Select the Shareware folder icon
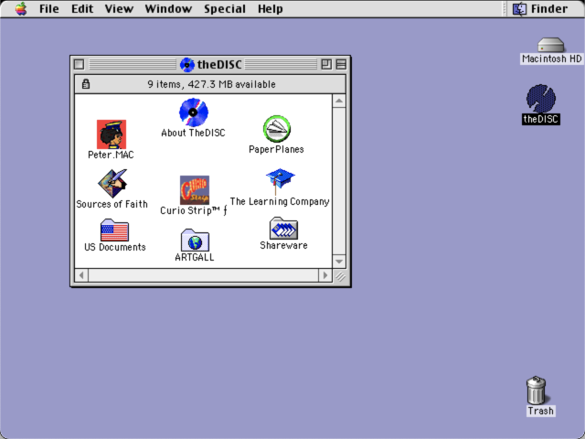Image resolution: width=585 pixels, height=439 pixels. (283, 228)
